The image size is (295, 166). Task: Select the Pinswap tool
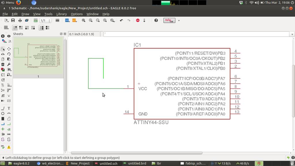point(3,75)
